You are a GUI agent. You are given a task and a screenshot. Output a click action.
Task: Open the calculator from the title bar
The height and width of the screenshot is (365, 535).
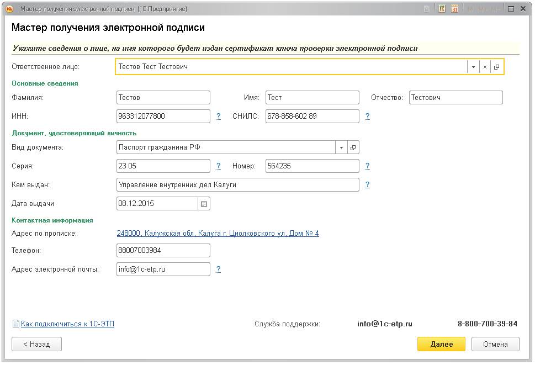pyautogui.click(x=442, y=9)
